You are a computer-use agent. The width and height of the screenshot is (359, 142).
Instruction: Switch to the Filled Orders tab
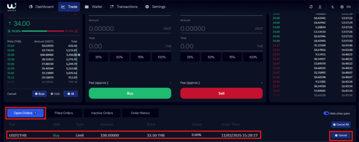pyautogui.click(x=64, y=113)
